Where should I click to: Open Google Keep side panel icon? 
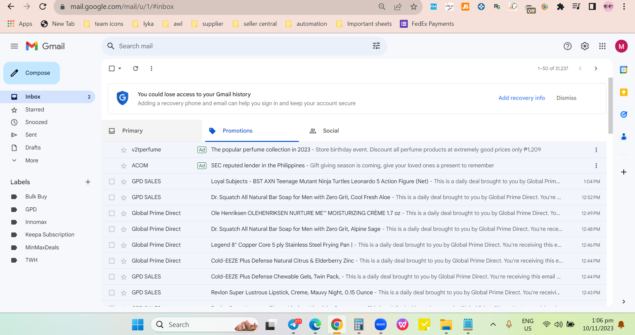click(624, 92)
